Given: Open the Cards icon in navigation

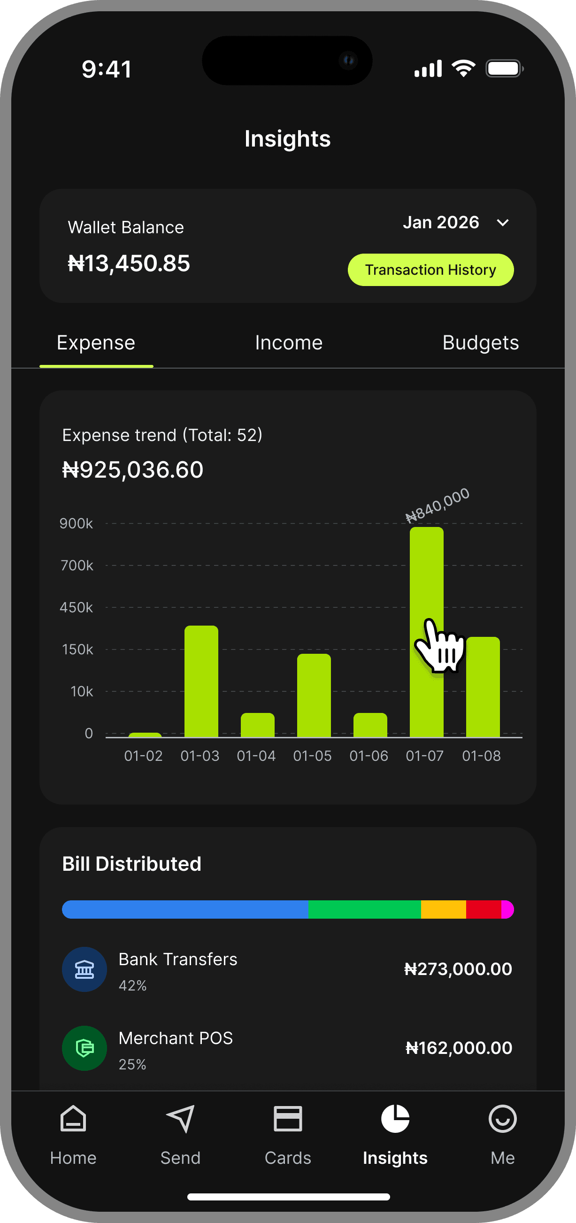Looking at the screenshot, I should (x=287, y=1119).
